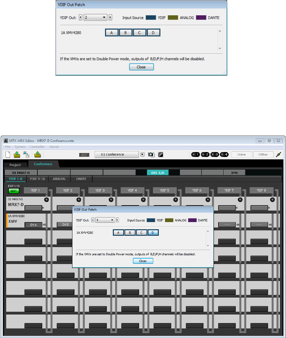Image resolution: width=286 pixels, height=338 pixels.
Task: Click system indicator number 2
Action: [x=205, y=154]
